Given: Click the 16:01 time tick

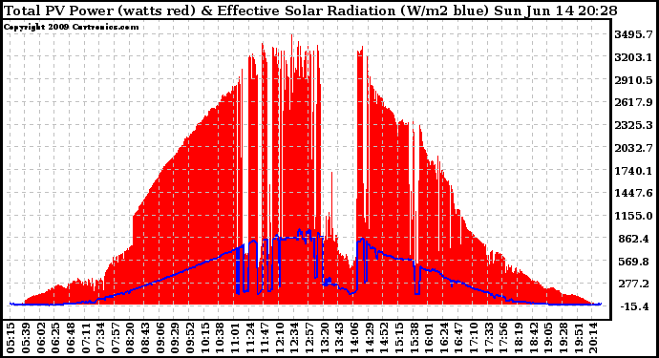Looking at the screenshot, I should pos(428,338).
